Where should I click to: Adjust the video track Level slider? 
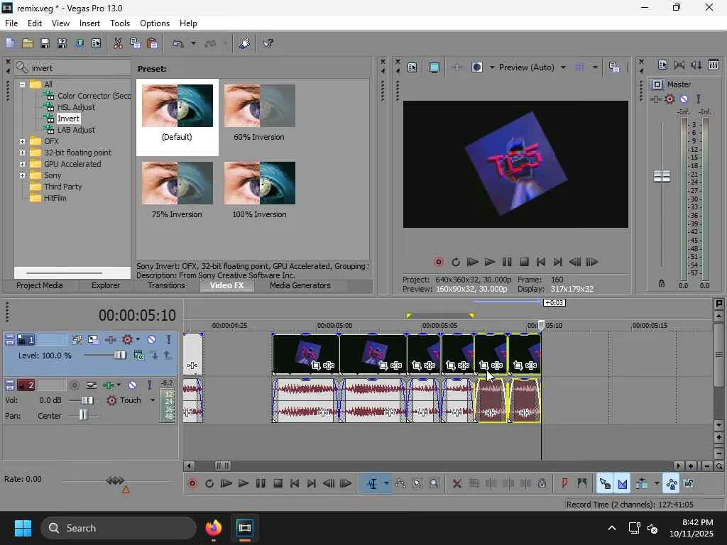coord(119,356)
